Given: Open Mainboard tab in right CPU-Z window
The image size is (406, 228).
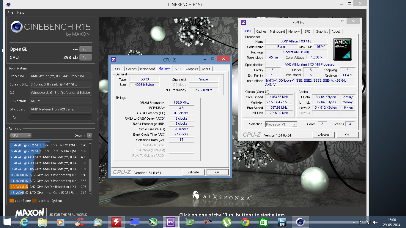Looking at the screenshot, I should pos(277,31).
